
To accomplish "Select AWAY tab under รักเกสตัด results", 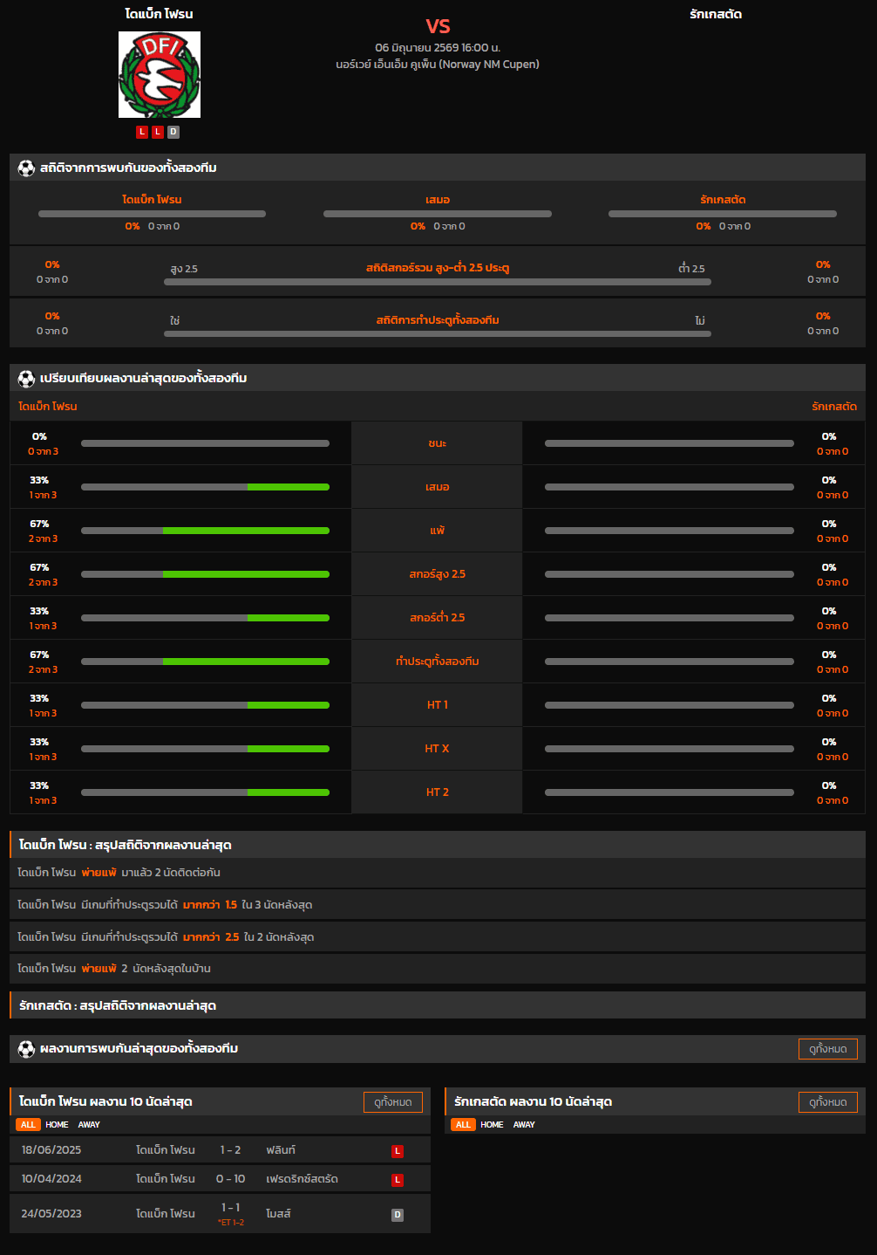I will [x=524, y=1125].
